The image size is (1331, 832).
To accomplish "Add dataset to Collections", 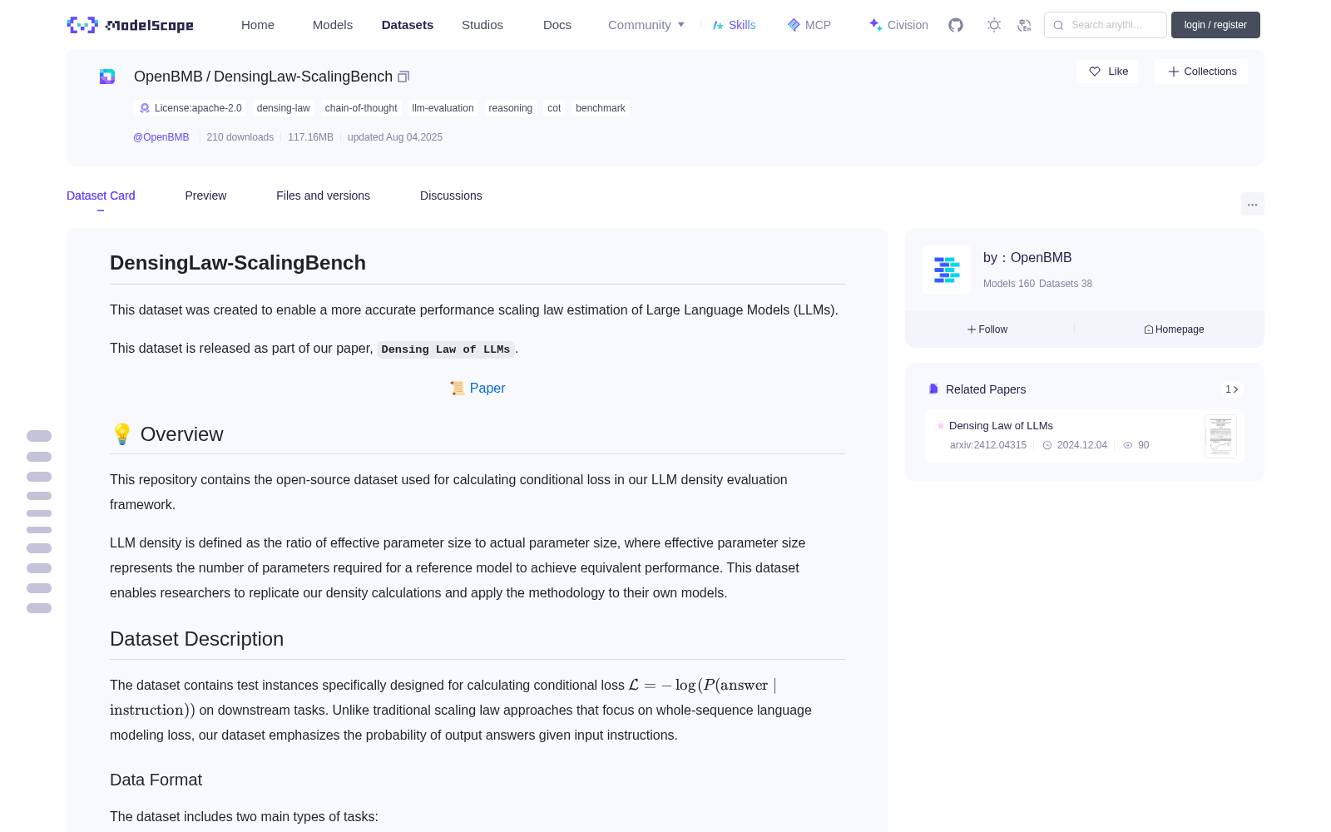I will (x=1201, y=72).
